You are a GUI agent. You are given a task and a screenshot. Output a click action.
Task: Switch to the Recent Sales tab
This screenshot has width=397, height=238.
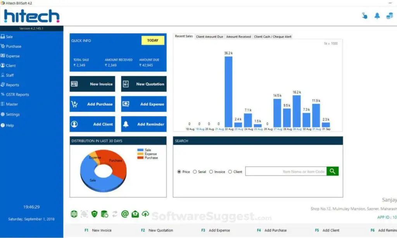click(184, 36)
